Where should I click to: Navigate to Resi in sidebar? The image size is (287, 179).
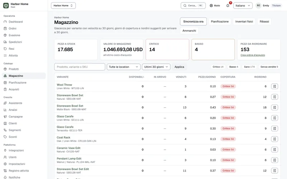(24, 49)
